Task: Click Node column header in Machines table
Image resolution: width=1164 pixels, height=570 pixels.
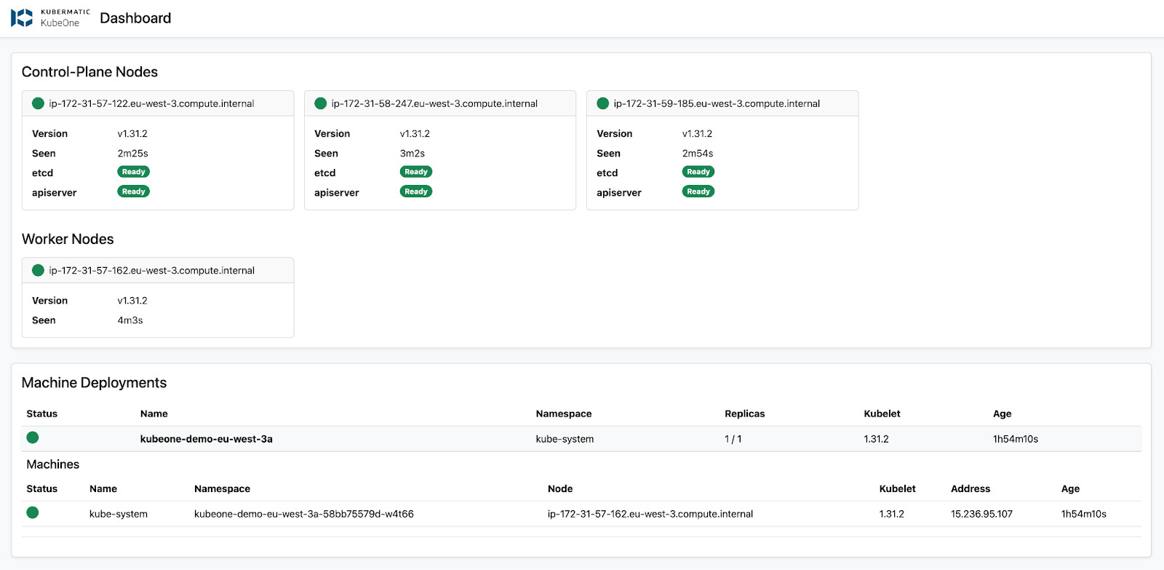Action: click(x=560, y=488)
